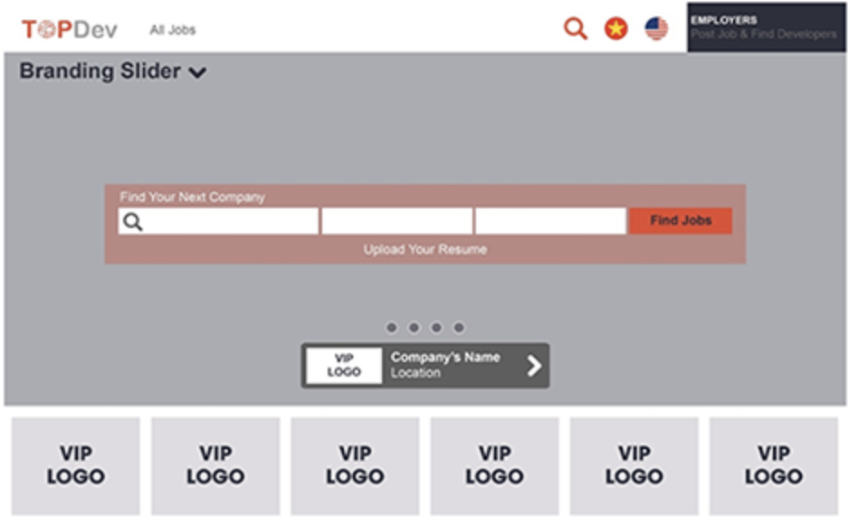Click the VIP logo in company card
Screen dimensions: 849x525
(344, 366)
